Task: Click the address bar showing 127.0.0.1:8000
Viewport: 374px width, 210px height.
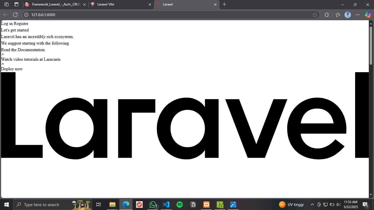Action: [x=164, y=15]
